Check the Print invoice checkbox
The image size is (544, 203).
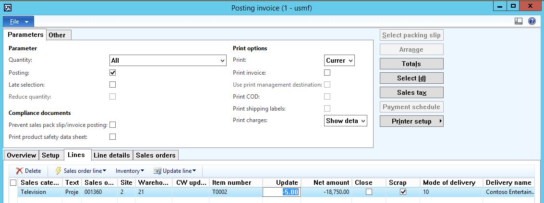(x=327, y=73)
